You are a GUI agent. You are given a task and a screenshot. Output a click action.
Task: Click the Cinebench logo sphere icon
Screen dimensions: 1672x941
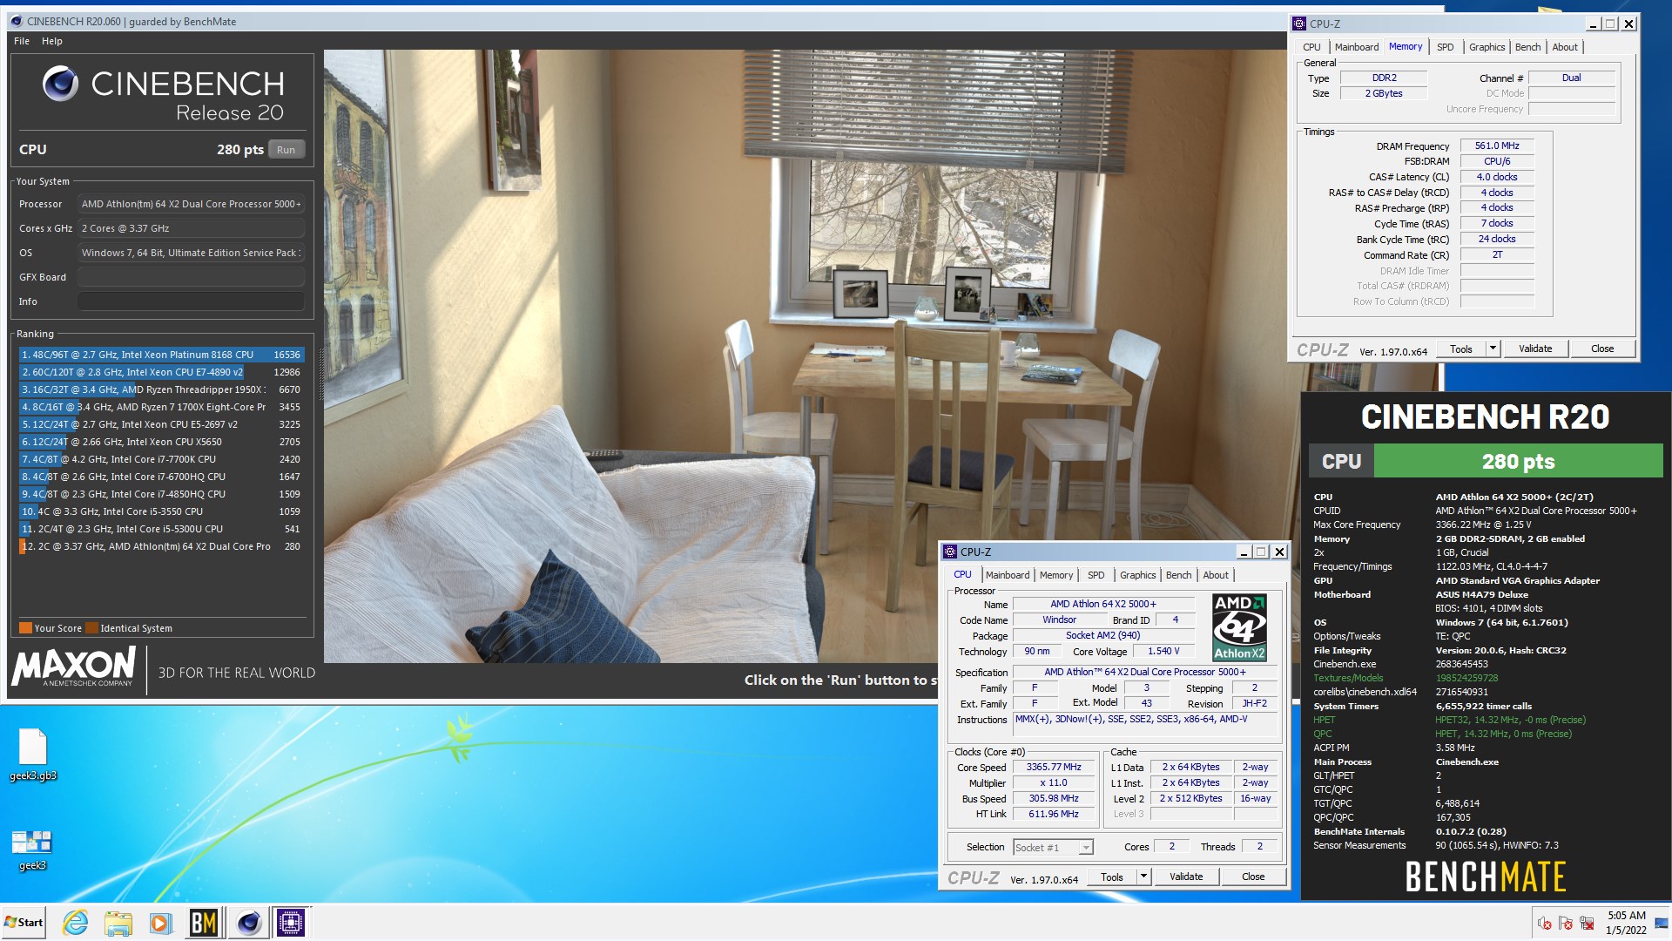point(60,85)
